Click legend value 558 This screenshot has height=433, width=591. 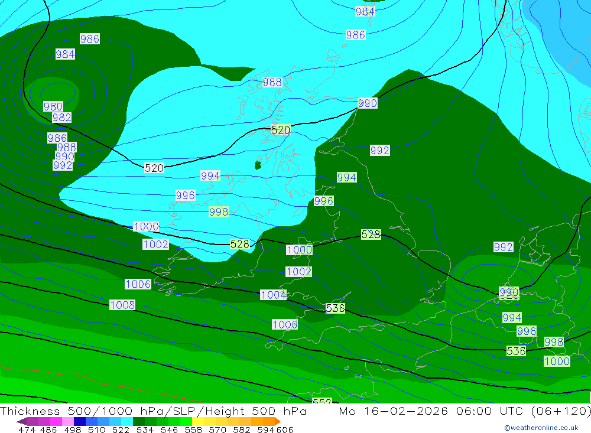click(x=193, y=430)
